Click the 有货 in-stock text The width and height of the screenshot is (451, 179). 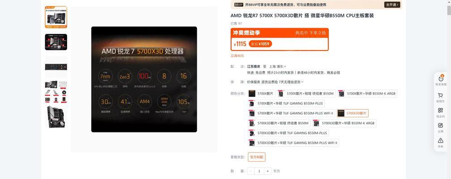point(277,171)
